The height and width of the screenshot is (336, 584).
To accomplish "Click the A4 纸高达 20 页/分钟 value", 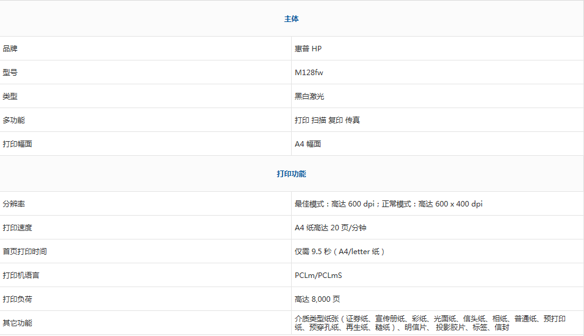I will (x=330, y=227).
